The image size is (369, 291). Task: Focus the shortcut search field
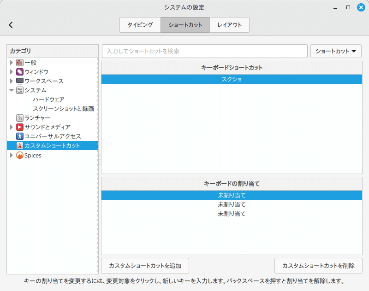tap(205, 51)
